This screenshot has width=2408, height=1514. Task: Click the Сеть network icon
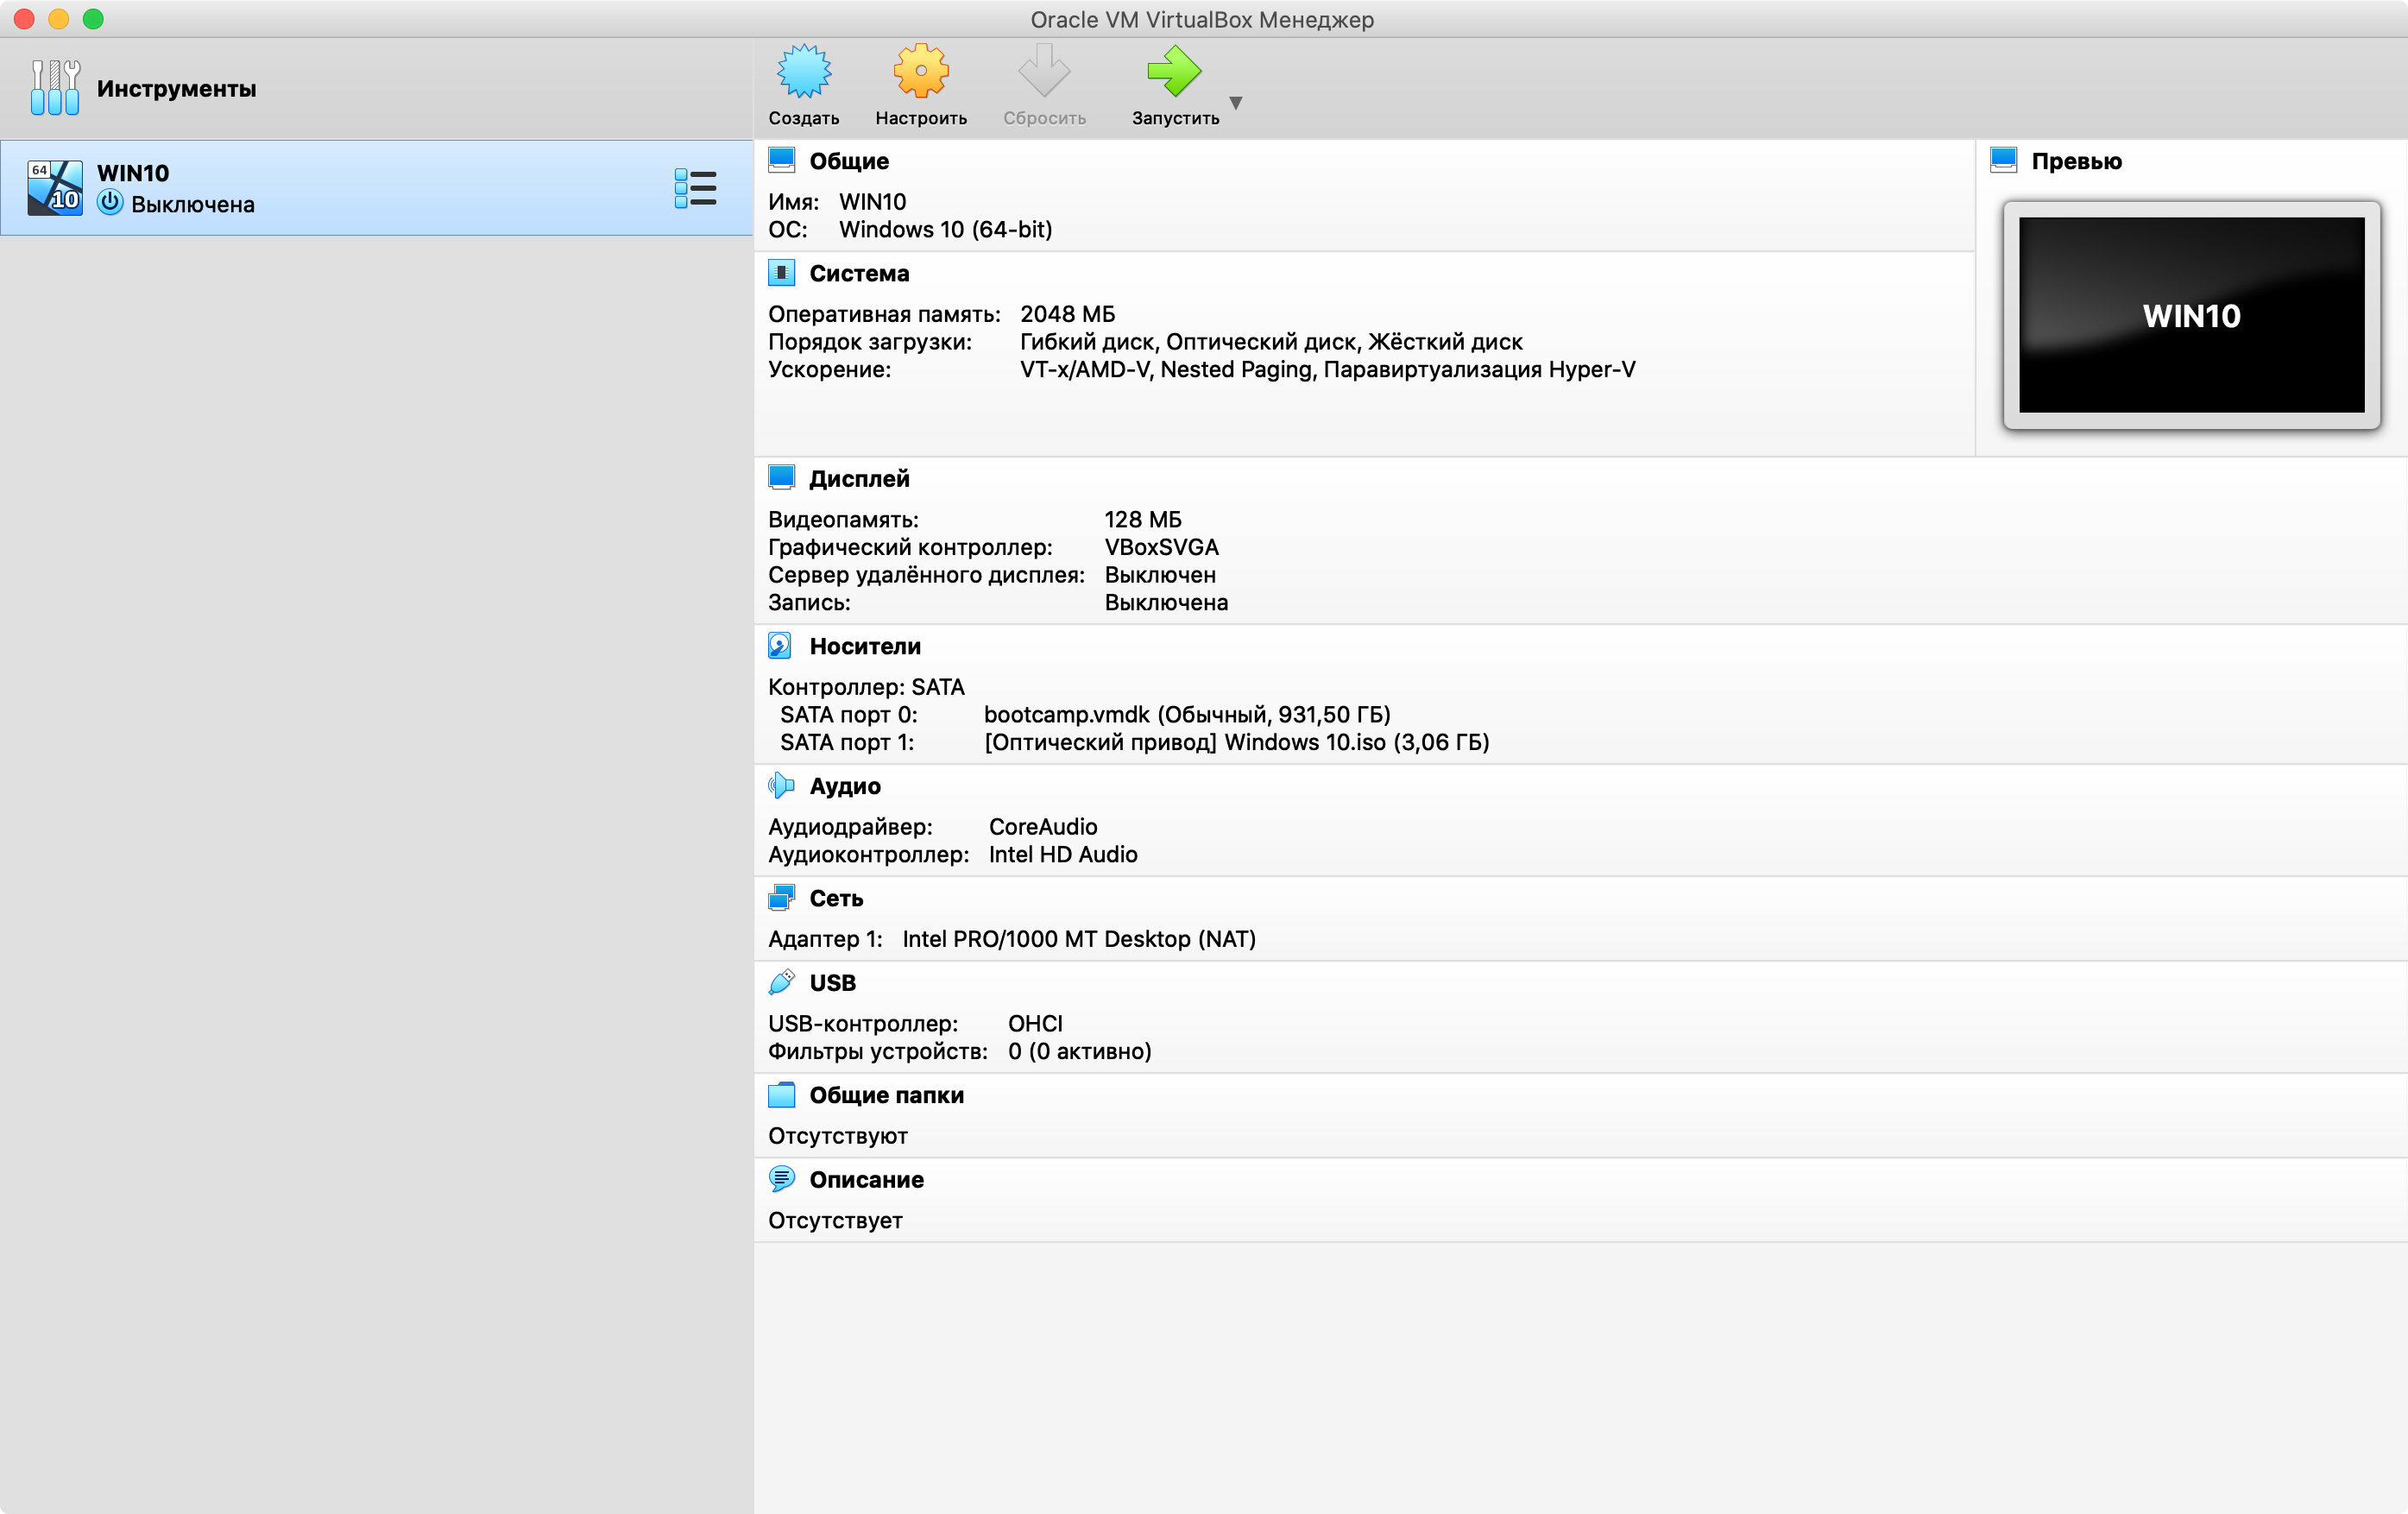(781, 897)
